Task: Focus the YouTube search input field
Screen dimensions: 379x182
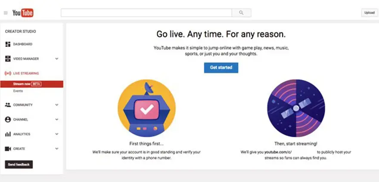Action: coord(146,13)
